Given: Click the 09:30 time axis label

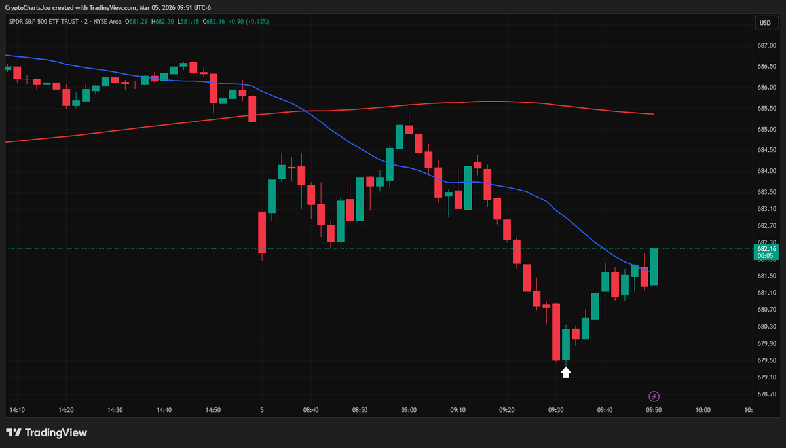Looking at the screenshot, I should tap(555, 410).
